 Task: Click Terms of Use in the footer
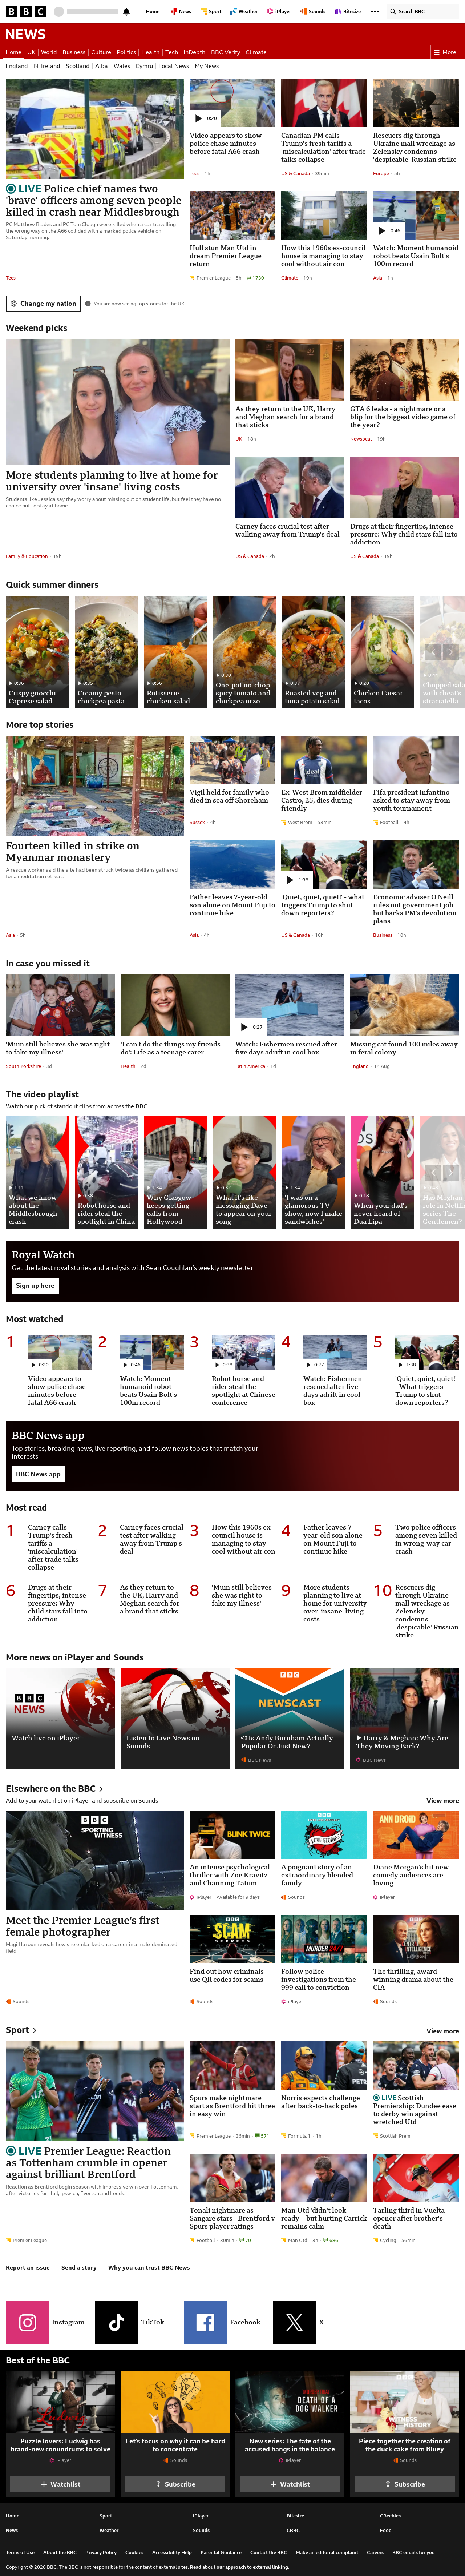[x=20, y=2552]
